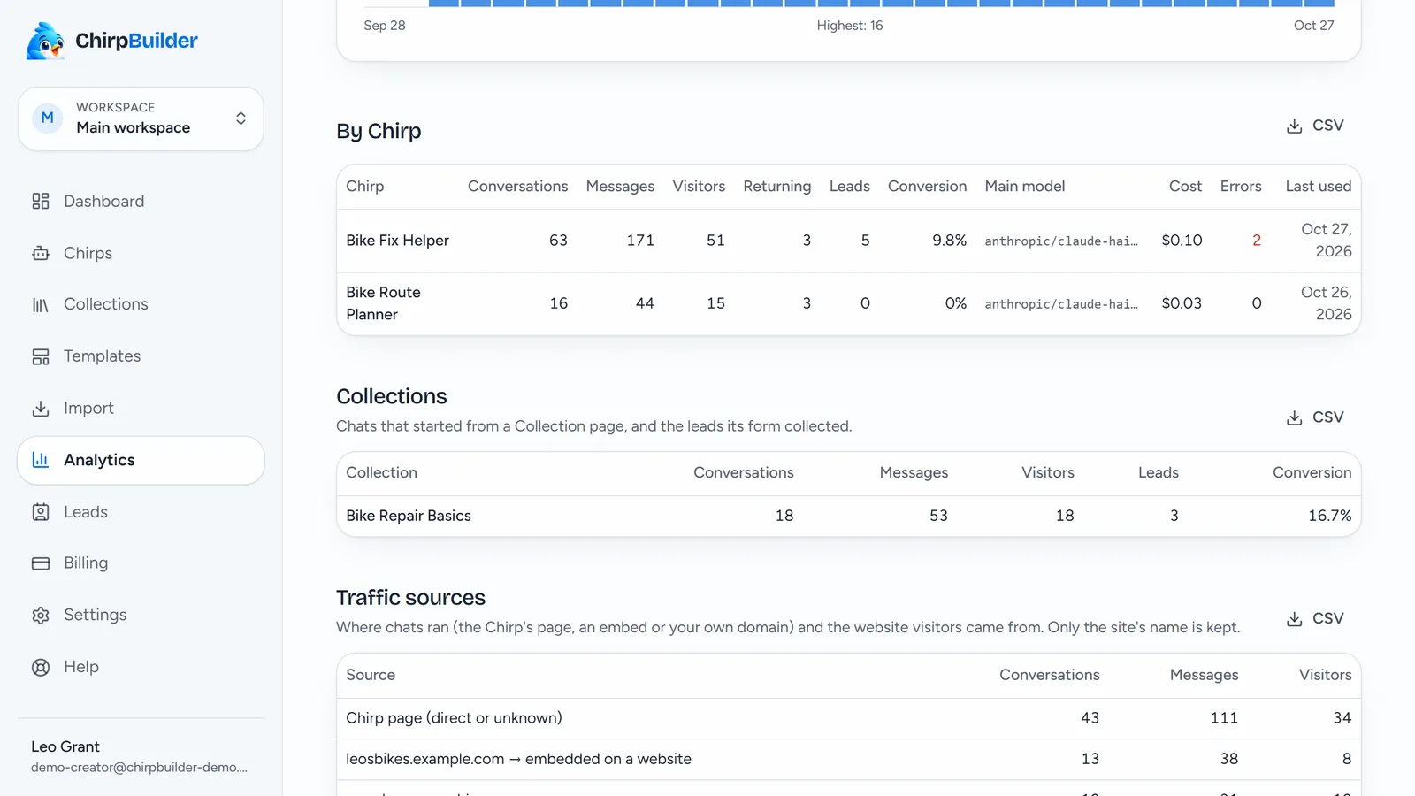Screen dimensions: 1415x796
Task: Download Collections table as CSV
Action: 1315,417
